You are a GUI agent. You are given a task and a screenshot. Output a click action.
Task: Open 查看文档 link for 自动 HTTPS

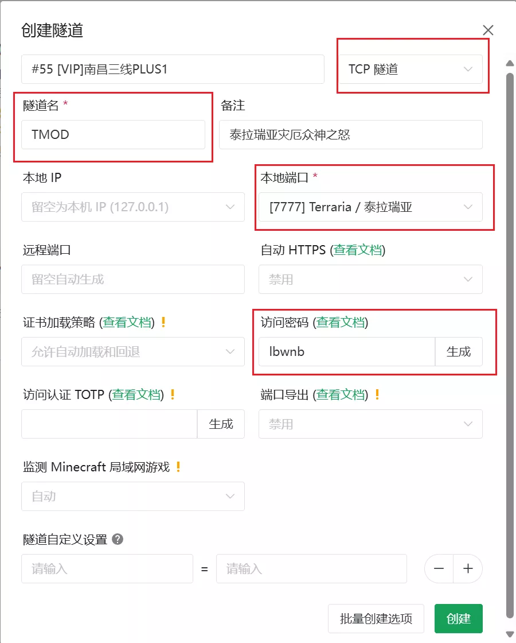tap(358, 250)
